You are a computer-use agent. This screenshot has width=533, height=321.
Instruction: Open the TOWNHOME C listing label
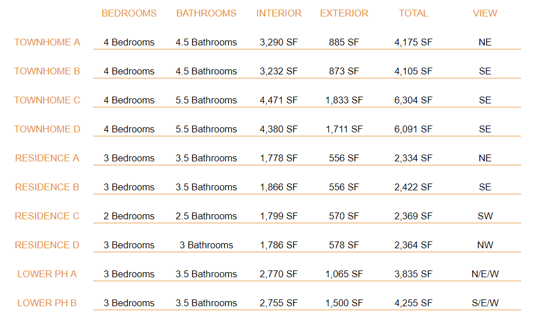(47, 100)
